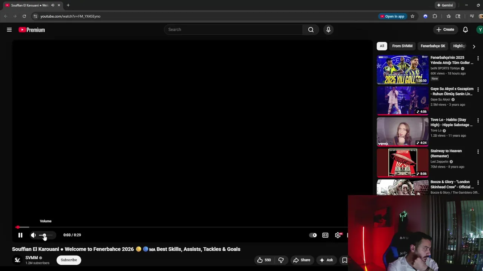Open the browser tab search icon
The height and width of the screenshot is (271, 483).
pos(458,16)
